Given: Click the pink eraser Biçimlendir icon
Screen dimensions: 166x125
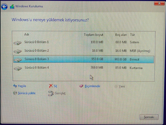Looking at the screenshot, I should (81, 86).
